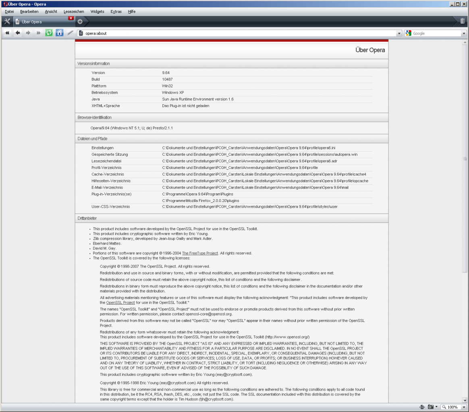The width and height of the screenshot is (469, 412).
Task: Click the opera6.ini path for Einstellungen
Action: tap(249, 148)
